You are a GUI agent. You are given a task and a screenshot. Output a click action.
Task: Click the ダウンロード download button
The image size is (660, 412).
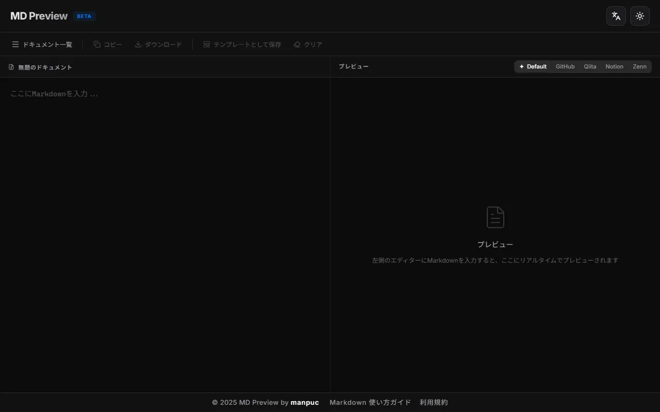click(x=158, y=44)
